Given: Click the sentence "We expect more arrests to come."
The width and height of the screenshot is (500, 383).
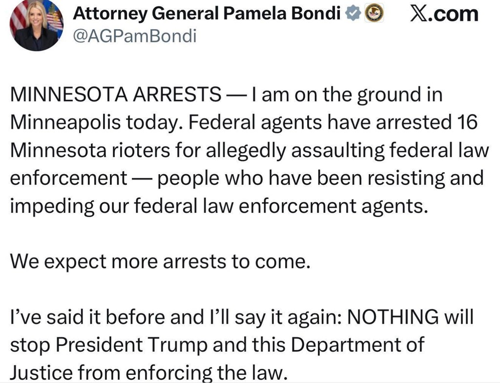Looking at the screenshot, I should (x=160, y=262).
